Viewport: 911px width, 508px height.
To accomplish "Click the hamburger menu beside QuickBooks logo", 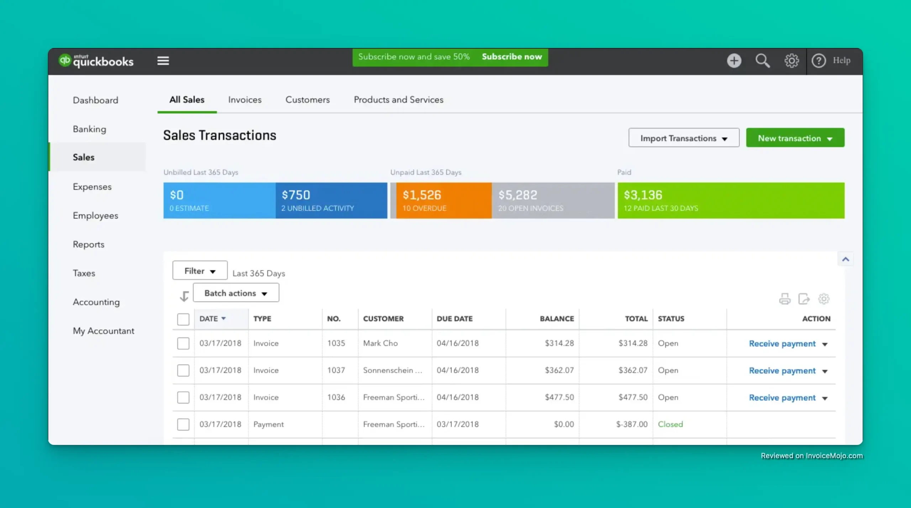I will point(163,61).
